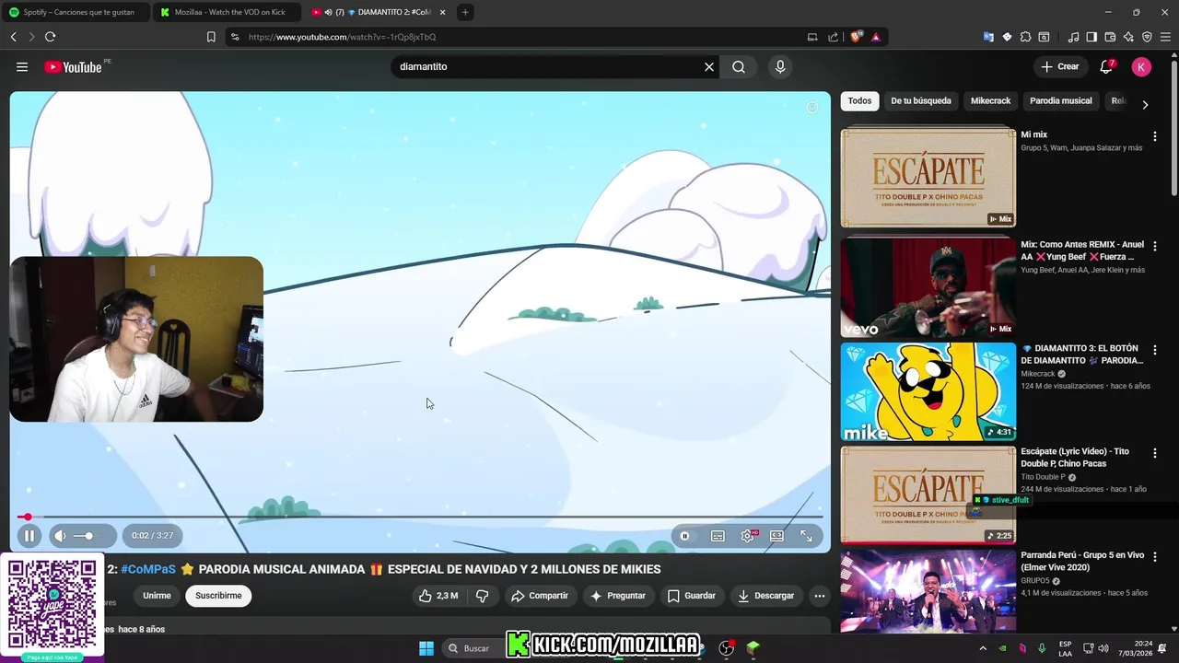The height and width of the screenshot is (663, 1179).
Task: Click the Unirme membership button
Action: 157,596
